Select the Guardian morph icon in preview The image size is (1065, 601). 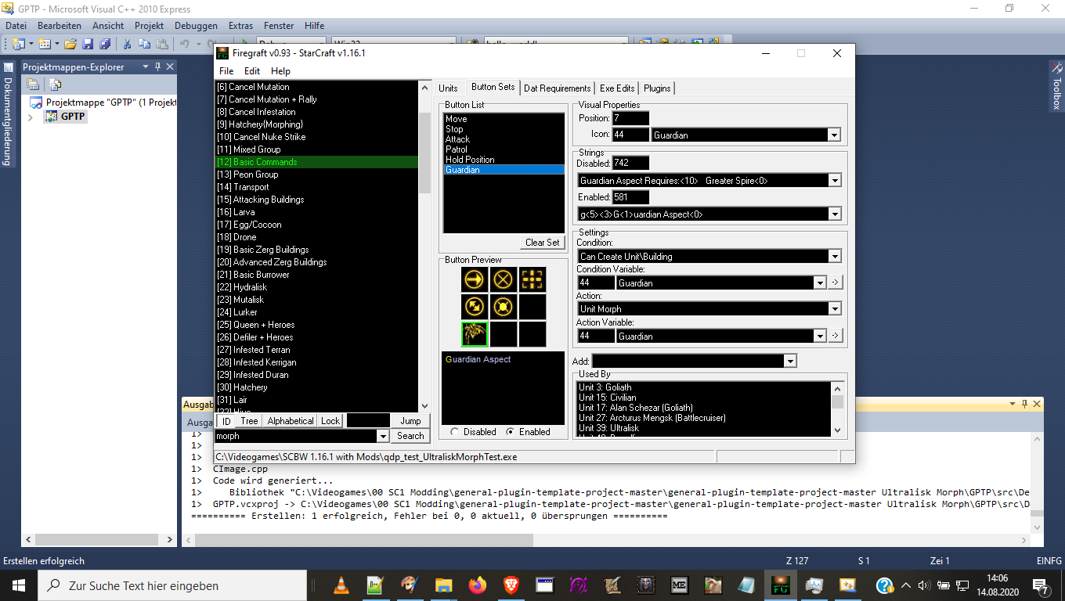point(475,334)
